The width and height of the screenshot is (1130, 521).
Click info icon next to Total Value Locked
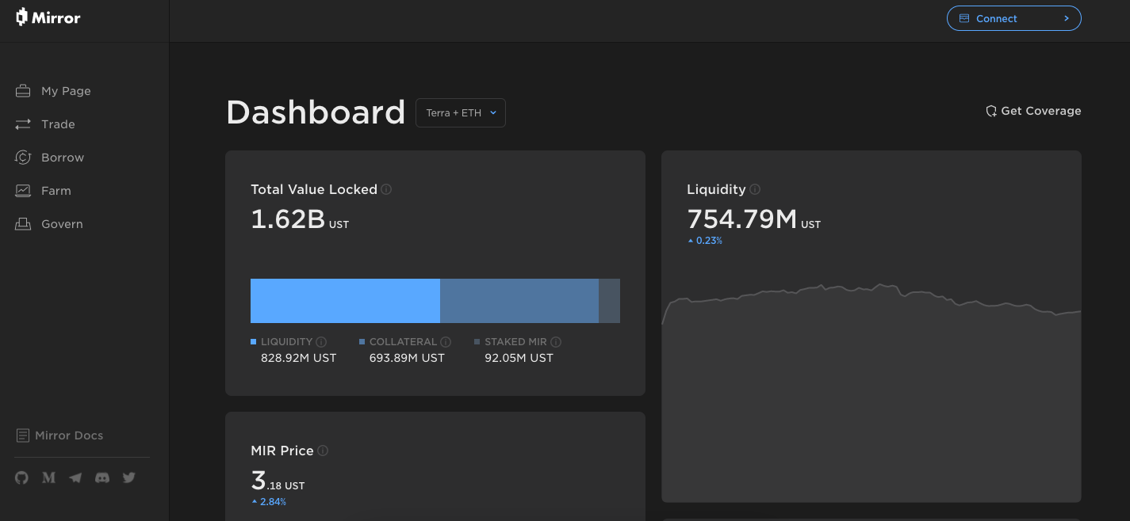pyautogui.click(x=386, y=189)
